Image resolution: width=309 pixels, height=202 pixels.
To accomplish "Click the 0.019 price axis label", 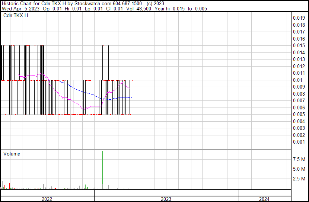I will (299, 18).
